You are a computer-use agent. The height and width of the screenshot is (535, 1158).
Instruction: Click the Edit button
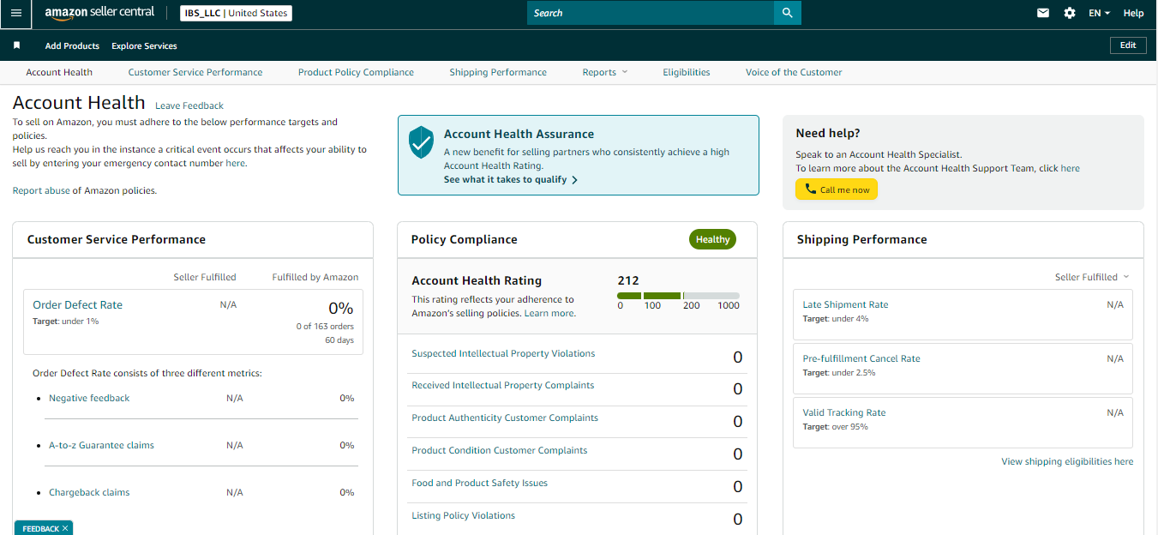click(x=1128, y=45)
